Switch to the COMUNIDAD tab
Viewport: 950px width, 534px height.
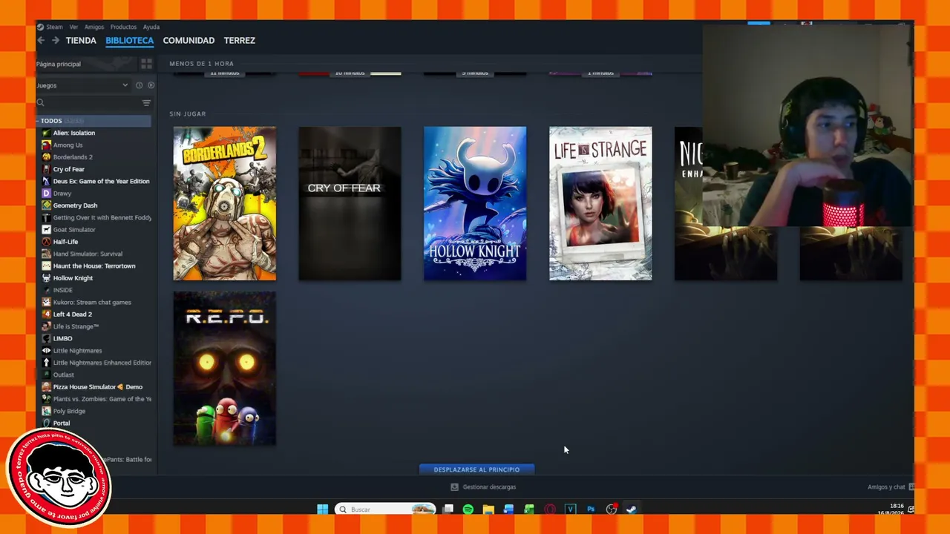tap(189, 41)
